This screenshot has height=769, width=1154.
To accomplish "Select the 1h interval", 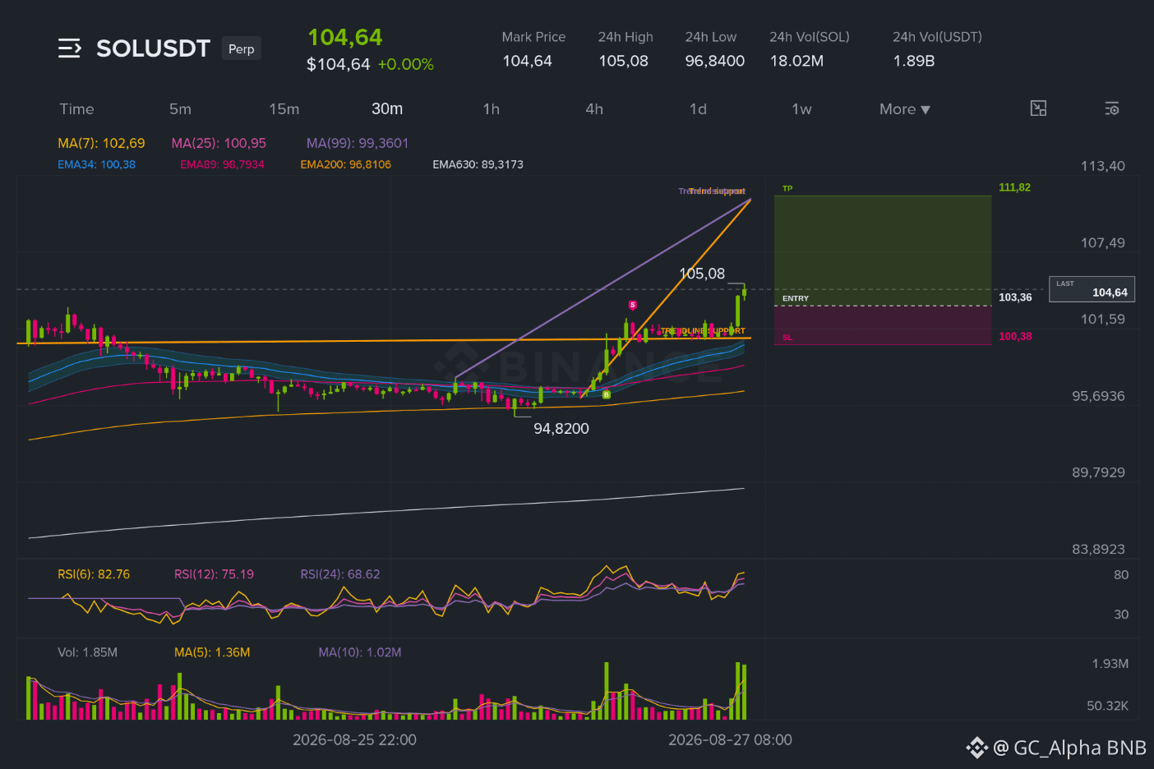I will [492, 109].
